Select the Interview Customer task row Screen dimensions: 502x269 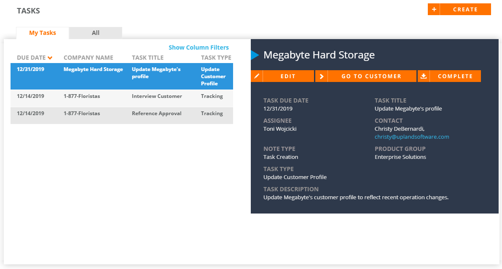coord(122,98)
